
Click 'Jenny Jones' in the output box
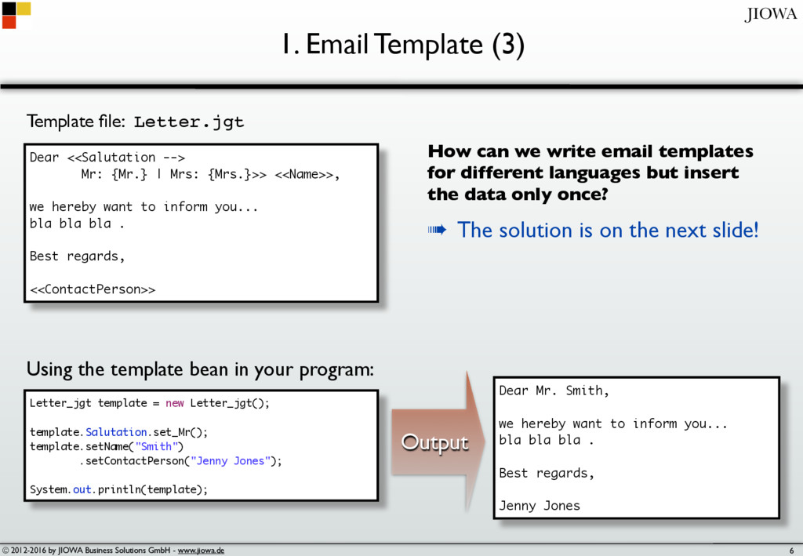[540, 506]
